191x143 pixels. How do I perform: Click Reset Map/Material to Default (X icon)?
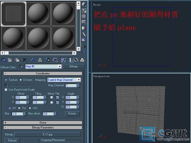(x=25, y=60)
